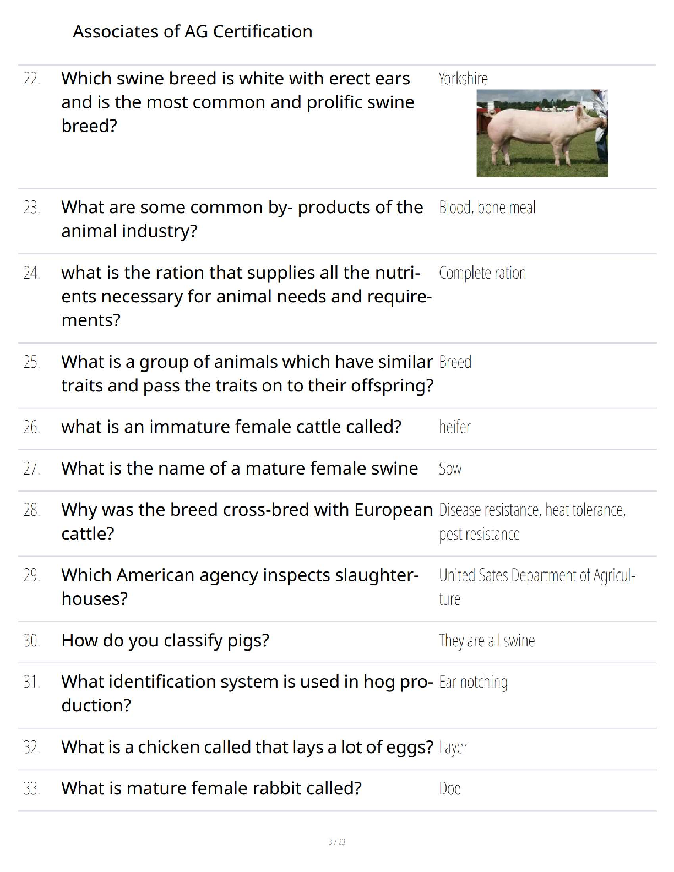The image size is (674, 872).
Task: Click question number 22
Action: (x=31, y=79)
